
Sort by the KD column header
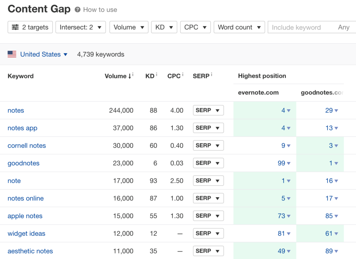click(x=150, y=76)
